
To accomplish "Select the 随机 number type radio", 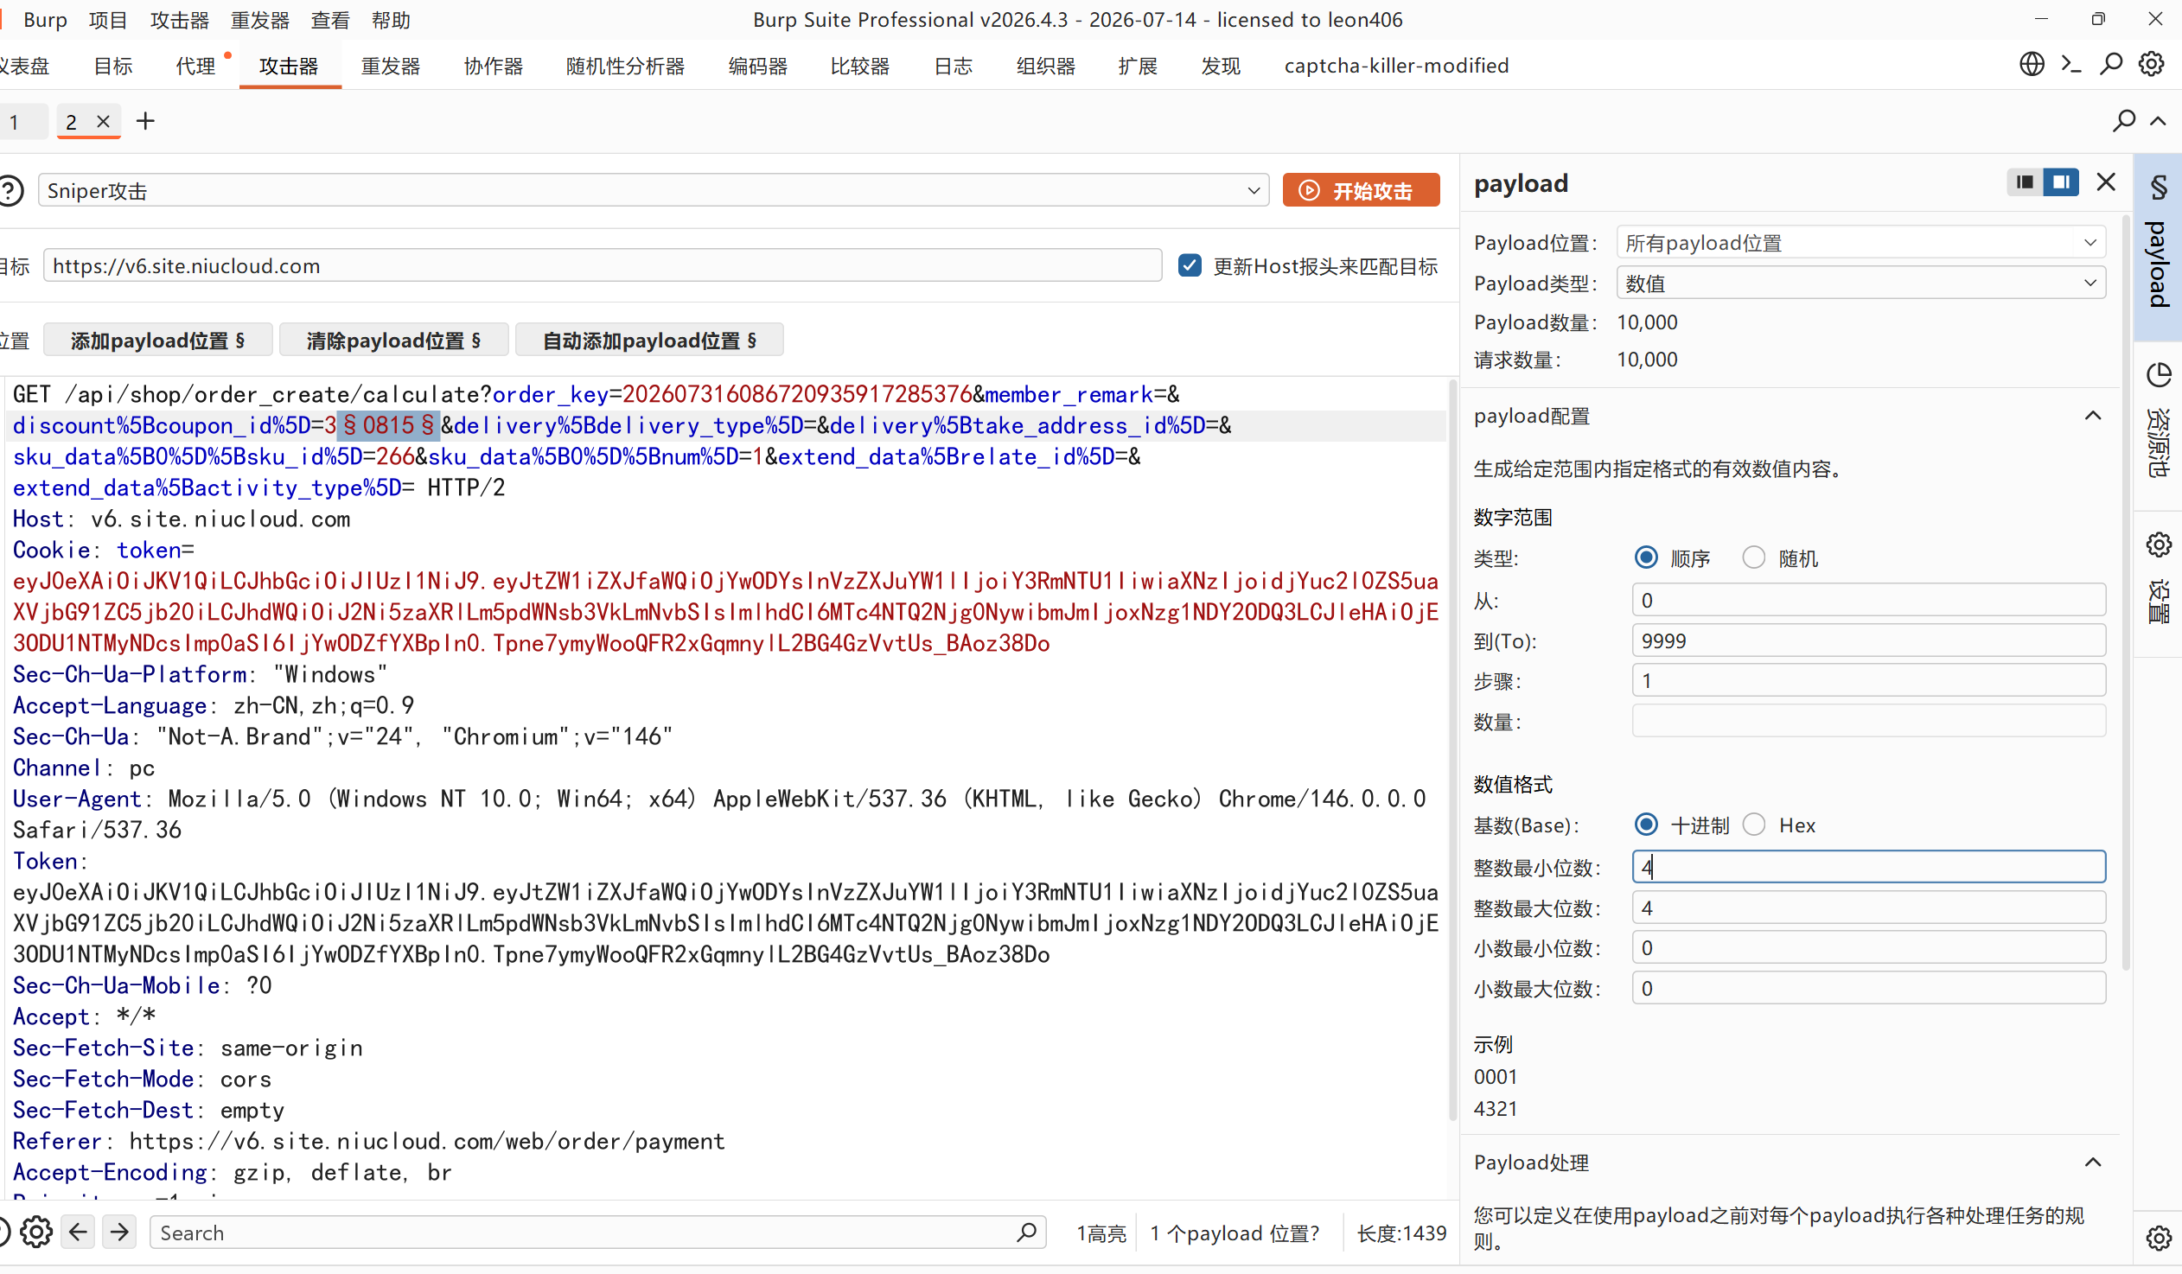I will pos(1753,557).
